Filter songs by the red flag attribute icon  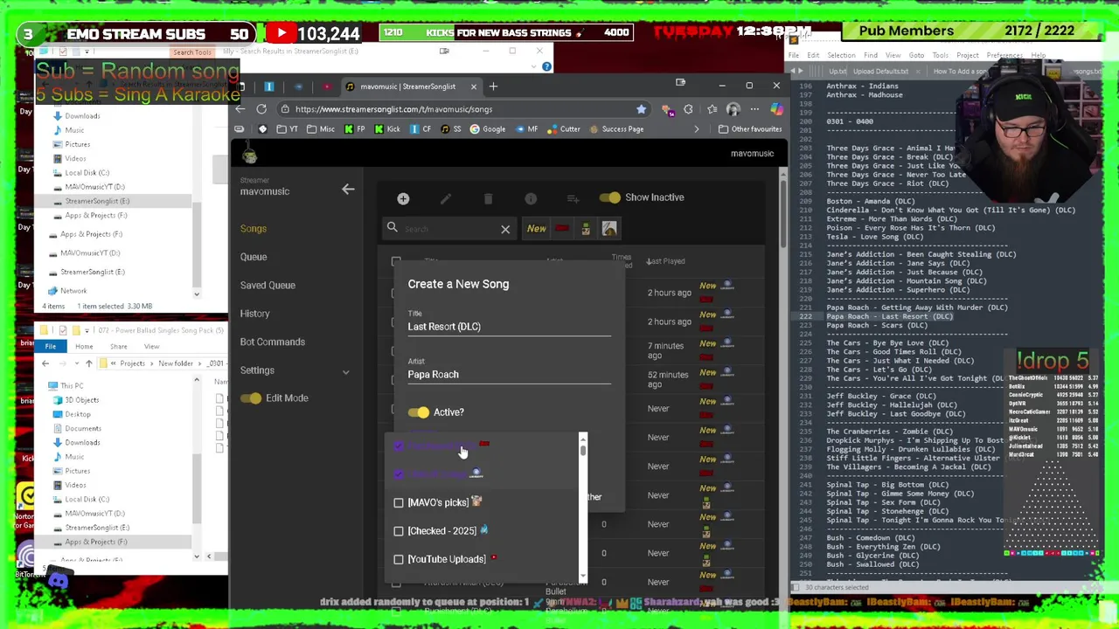pos(562,229)
